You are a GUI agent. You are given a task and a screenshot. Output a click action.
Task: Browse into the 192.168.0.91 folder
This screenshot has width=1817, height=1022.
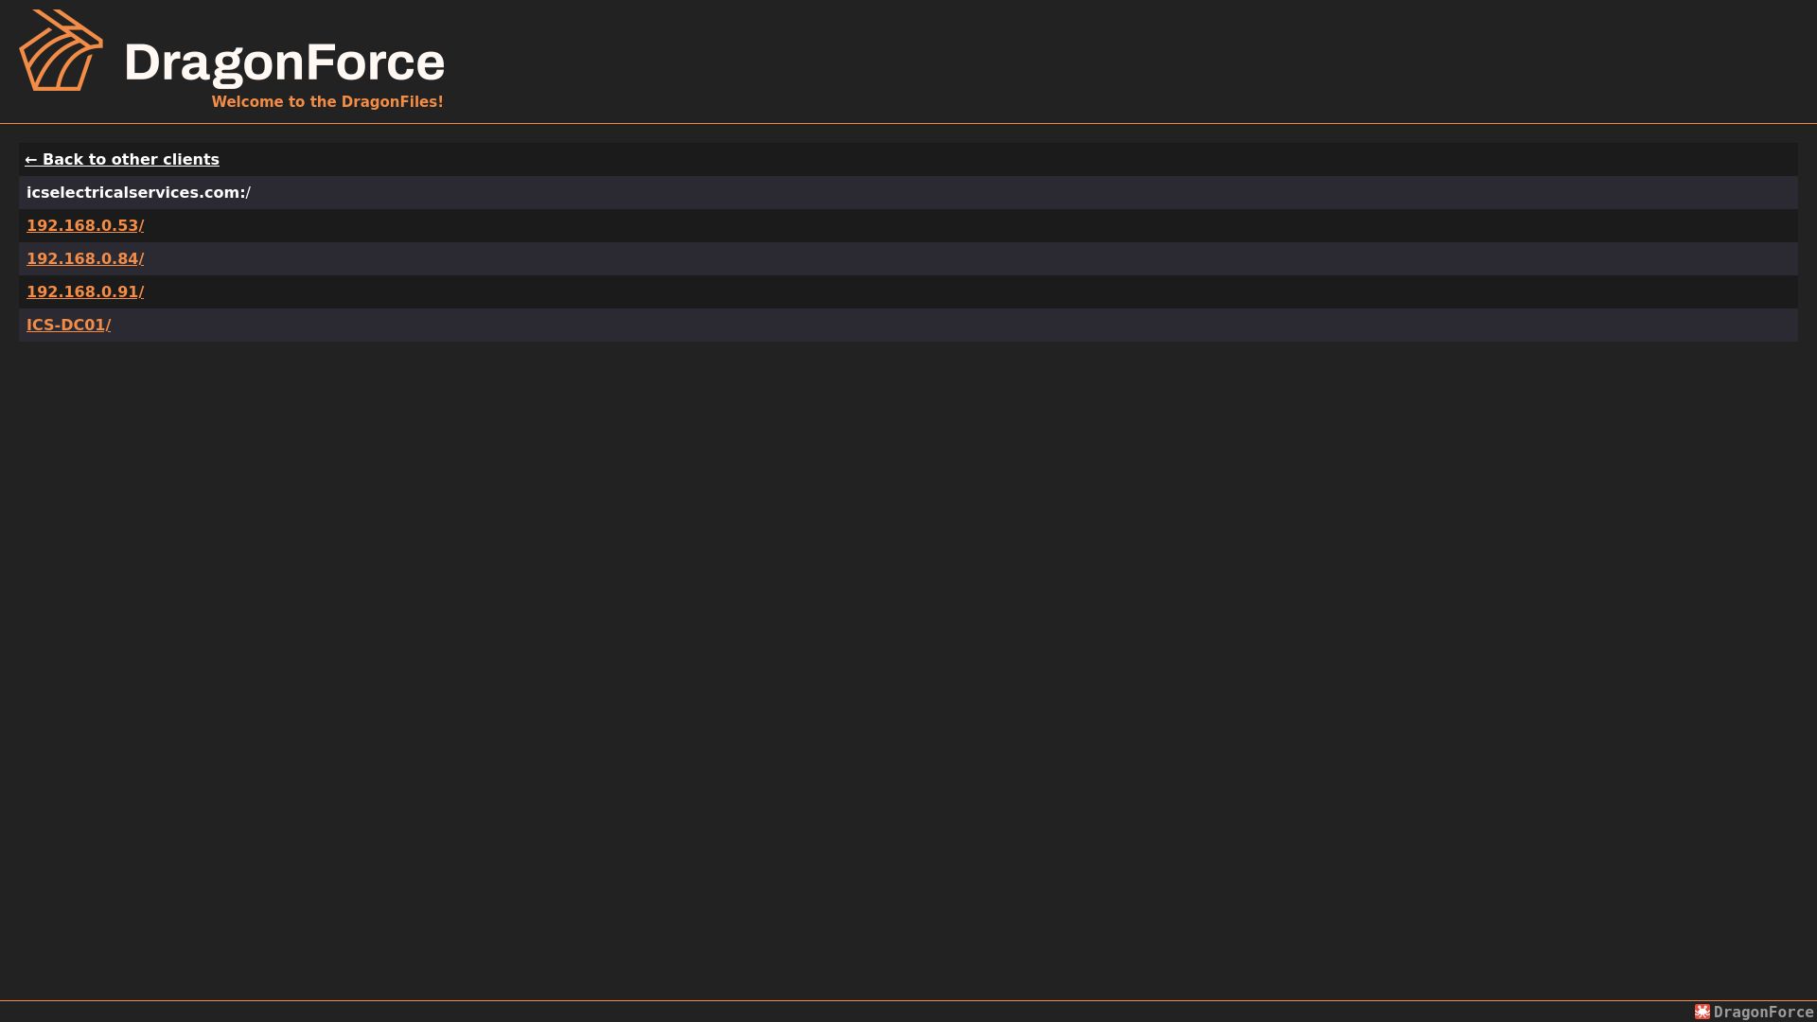[85, 291]
